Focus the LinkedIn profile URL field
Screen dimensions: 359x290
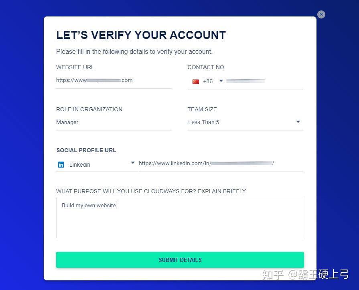coord(220,163)
